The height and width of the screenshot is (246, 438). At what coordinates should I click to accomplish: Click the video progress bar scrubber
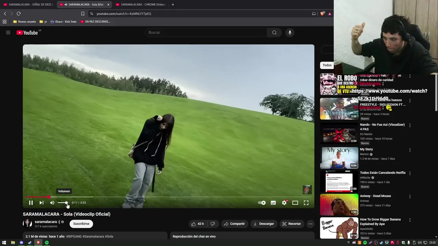[49, 197]
